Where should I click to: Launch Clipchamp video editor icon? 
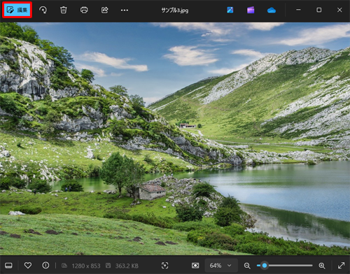[x=251, y=10]
